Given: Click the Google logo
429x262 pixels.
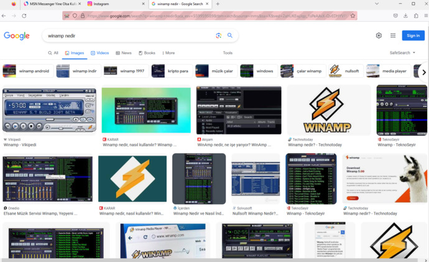Looking at the screenshot, I should pos(17,35).
